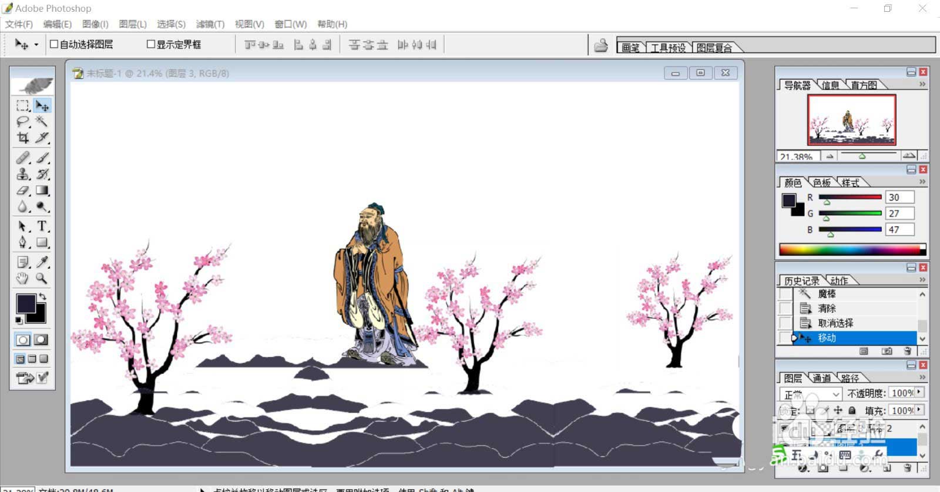Select the Clone Stamp tool
The width and height of the screenshot is (940, 492).
click(23, 174)
